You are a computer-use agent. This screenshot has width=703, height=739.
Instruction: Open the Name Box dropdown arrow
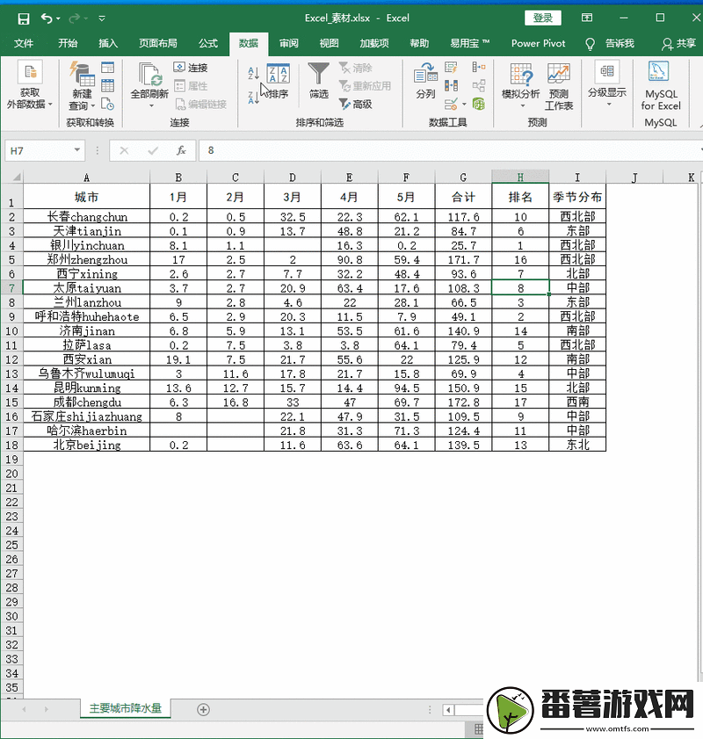point(76,150)
